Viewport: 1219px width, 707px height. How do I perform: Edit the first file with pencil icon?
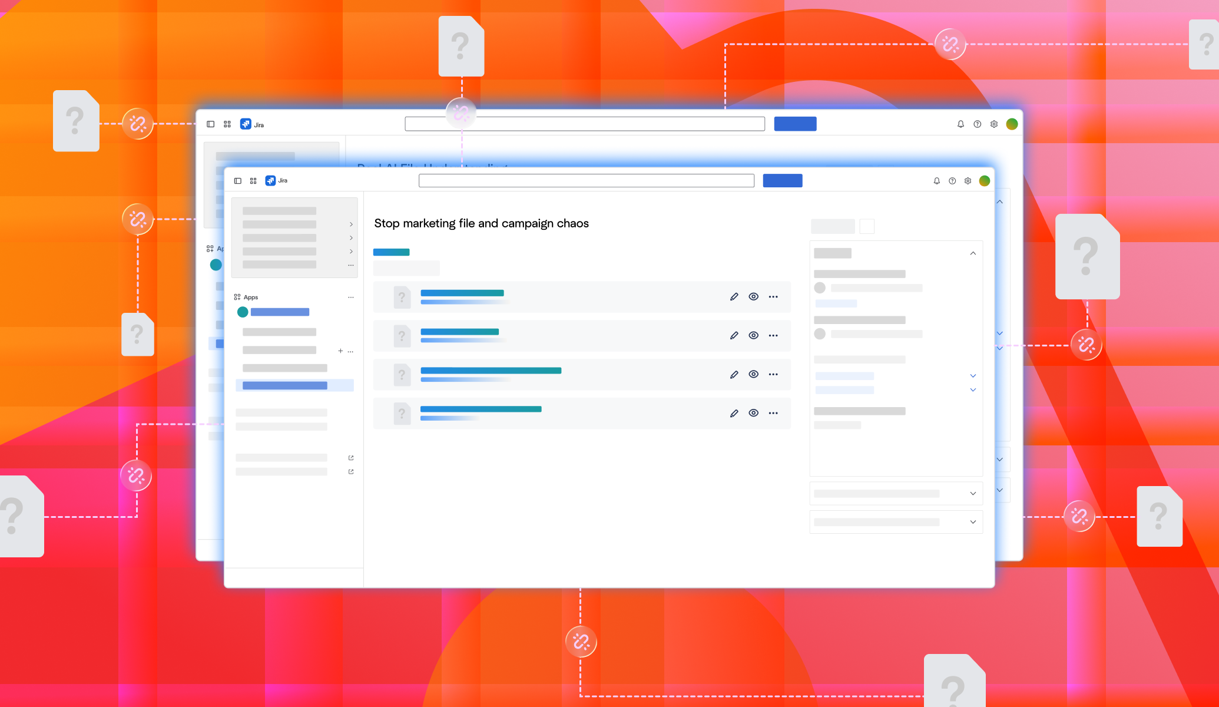coord(734,297)
